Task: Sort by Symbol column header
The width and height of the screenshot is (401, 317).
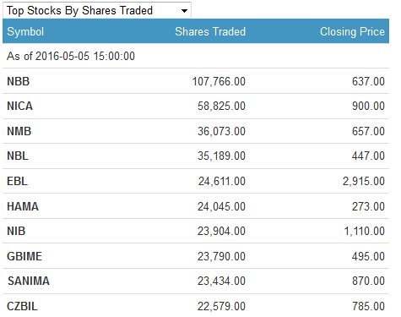Action: click(x=25, y=31)
